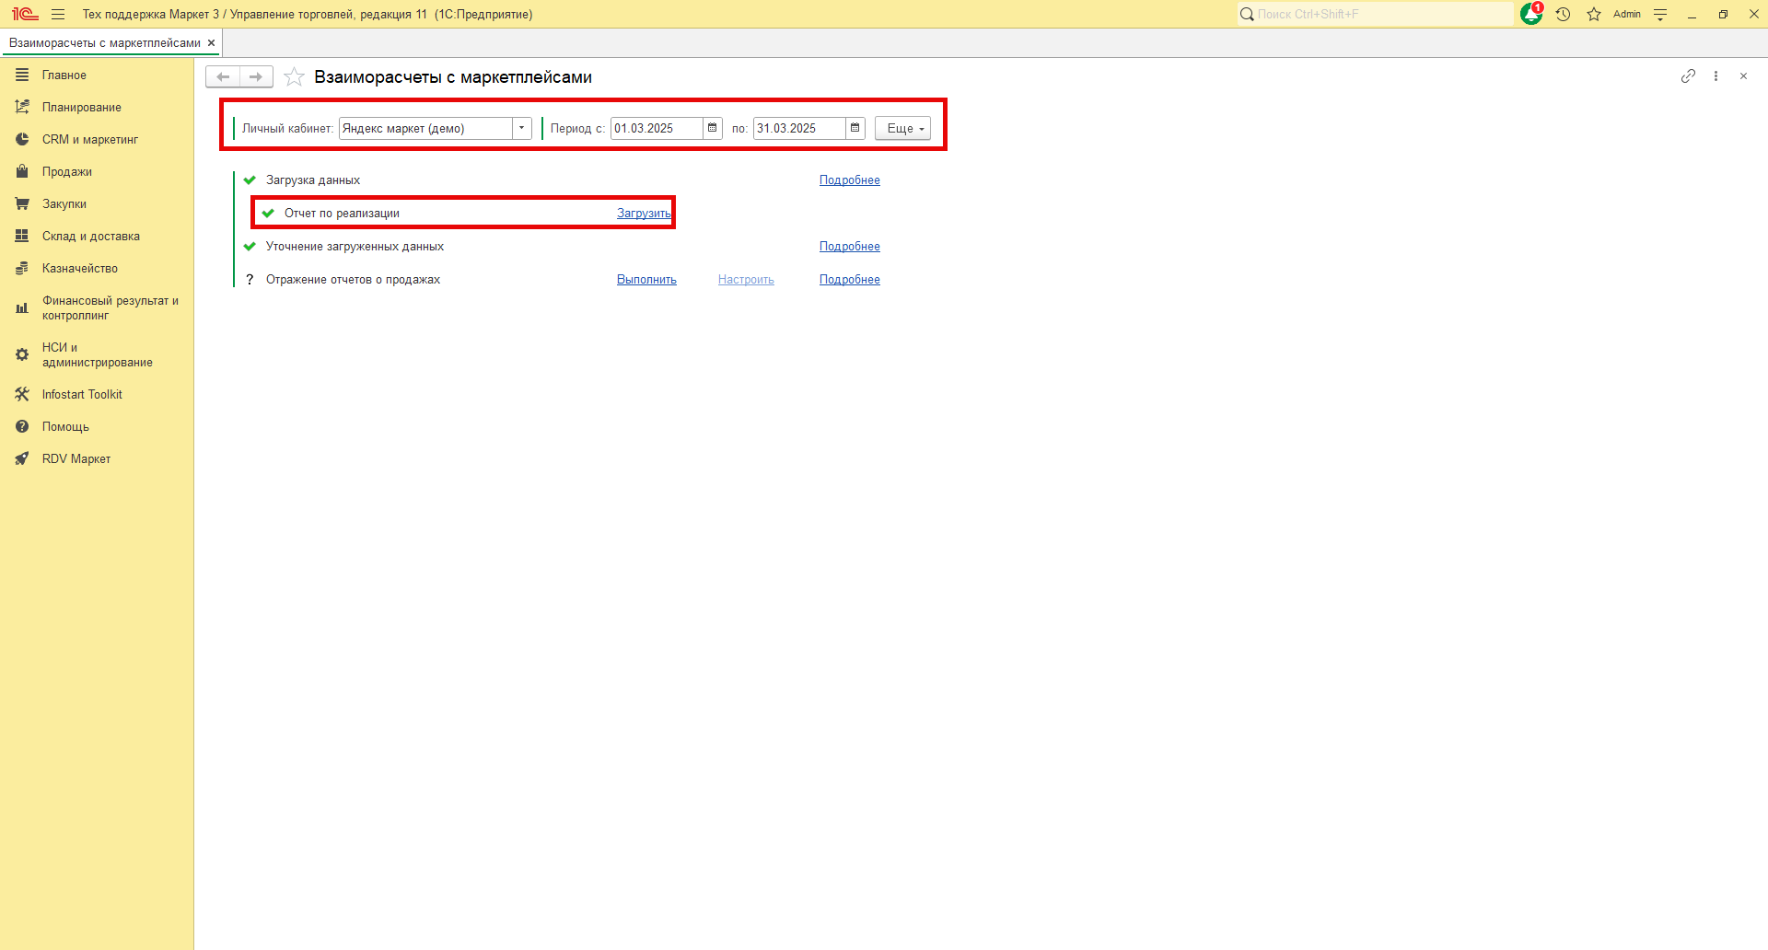Navigate forward with the right arrow
Image resolution: width=1768 pixels, height=950 pixels.
(x=256, y=76)
